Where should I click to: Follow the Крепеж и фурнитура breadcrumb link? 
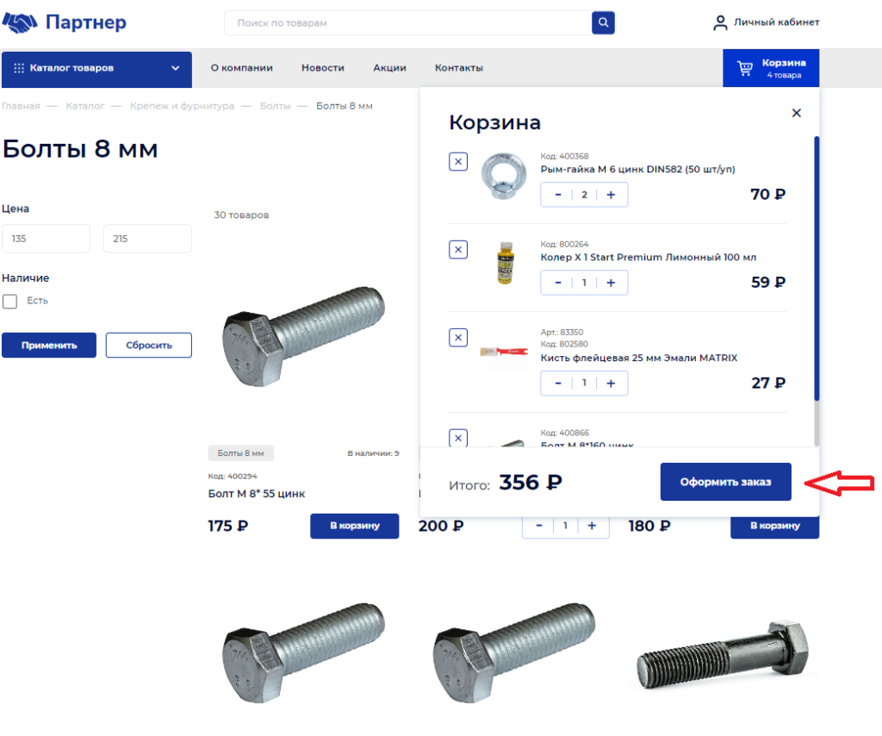click(182, 106)
